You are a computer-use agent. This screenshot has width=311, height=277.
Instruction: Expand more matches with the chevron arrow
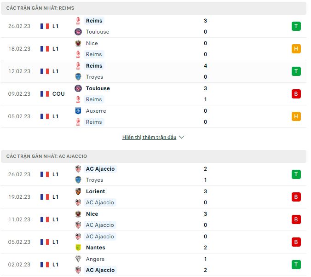pyautogui.click(x=181, y=137)
